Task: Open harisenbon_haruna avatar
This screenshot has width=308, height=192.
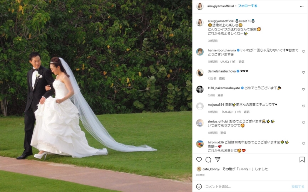Action: tap(200, 52)
